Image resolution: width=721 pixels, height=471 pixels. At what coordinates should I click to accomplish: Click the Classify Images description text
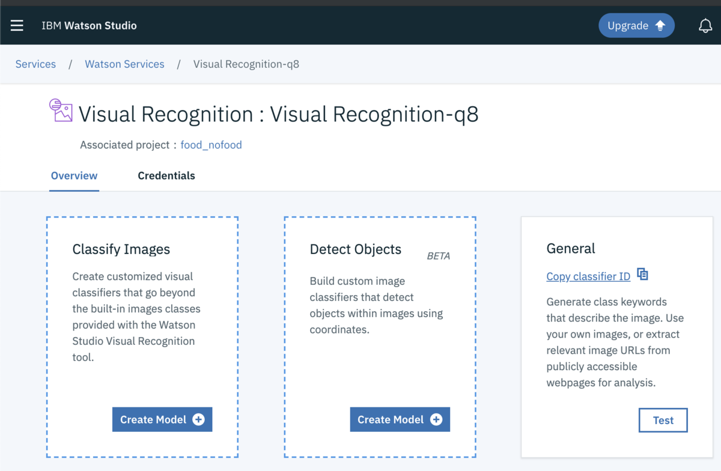click(x=136, y=317)
